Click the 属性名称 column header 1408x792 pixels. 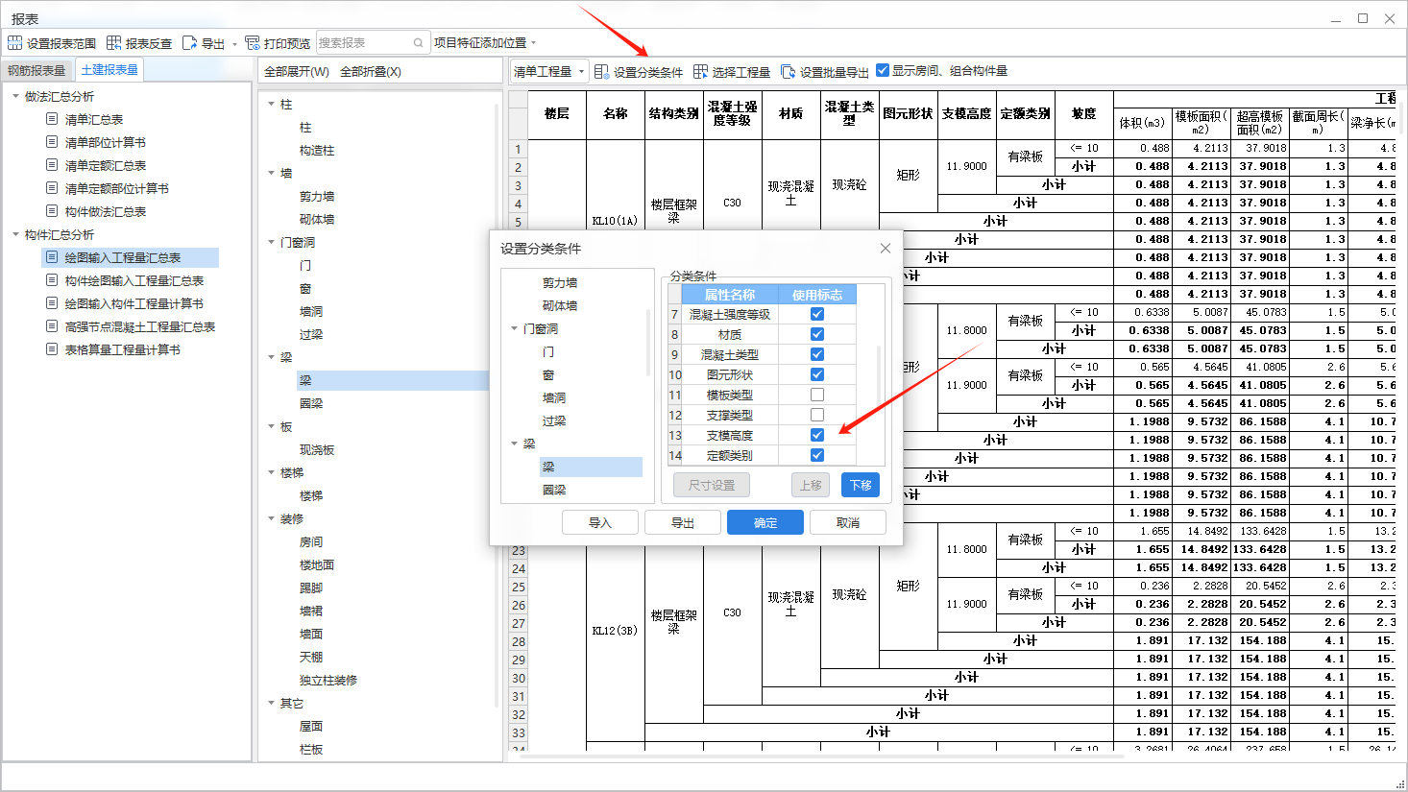click(730, 295)
